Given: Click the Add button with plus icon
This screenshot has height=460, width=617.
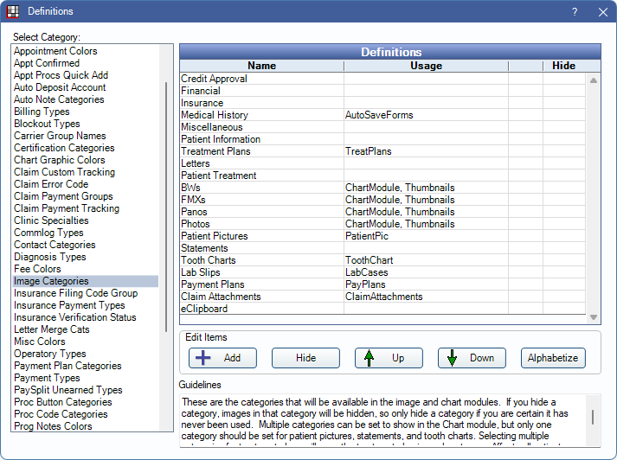Looking at the screenshot, I should [222, 358].
